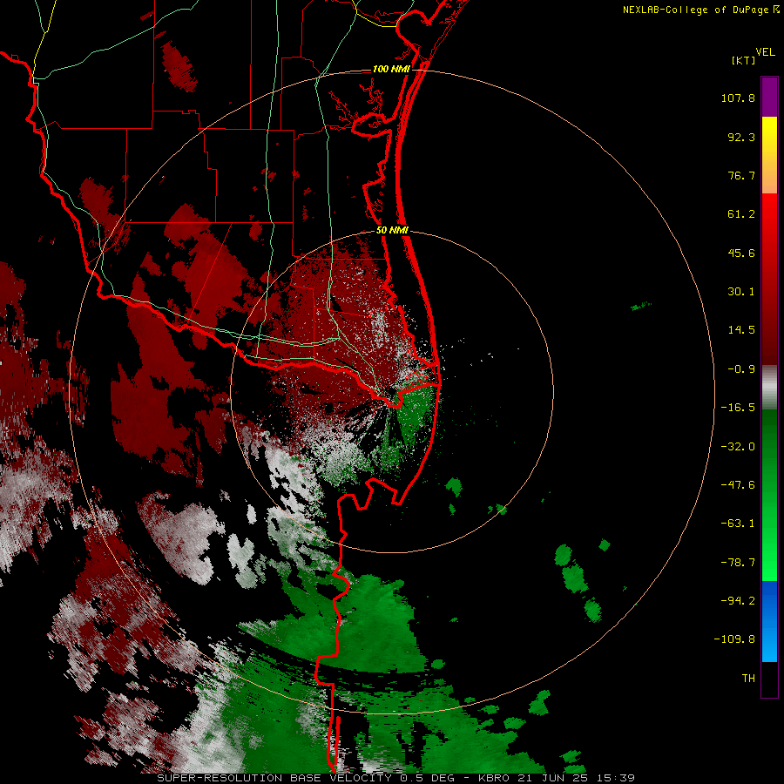Screen dimensions: 784x784
Task: Click the 61.2 velocity scale value
Action: 741,214
